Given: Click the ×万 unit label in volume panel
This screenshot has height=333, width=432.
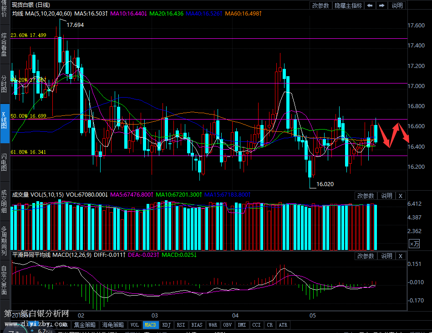Looking at the screenshot, I should (x=414, y=244).
